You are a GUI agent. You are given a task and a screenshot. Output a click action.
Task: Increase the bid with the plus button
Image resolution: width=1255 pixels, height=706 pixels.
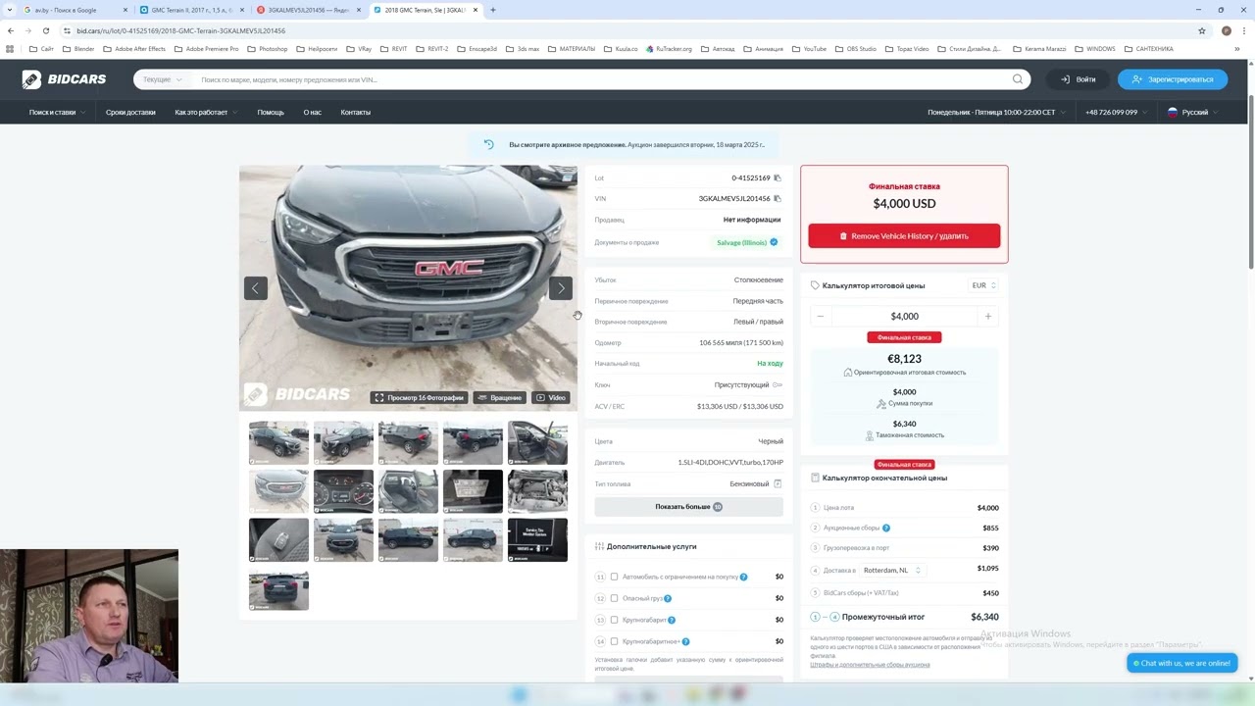coord(988,316)
